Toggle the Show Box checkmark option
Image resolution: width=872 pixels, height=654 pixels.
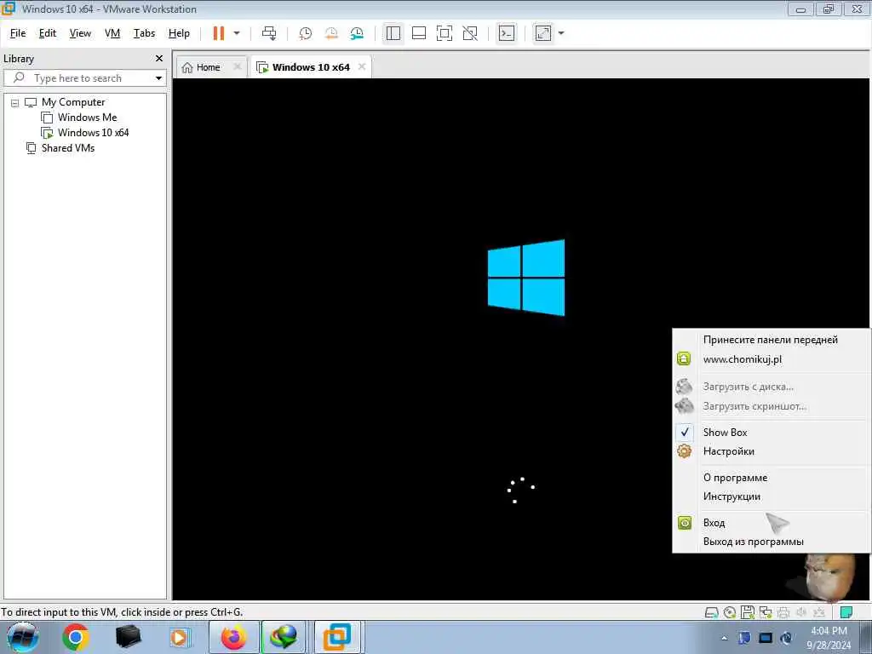point(772,432)
